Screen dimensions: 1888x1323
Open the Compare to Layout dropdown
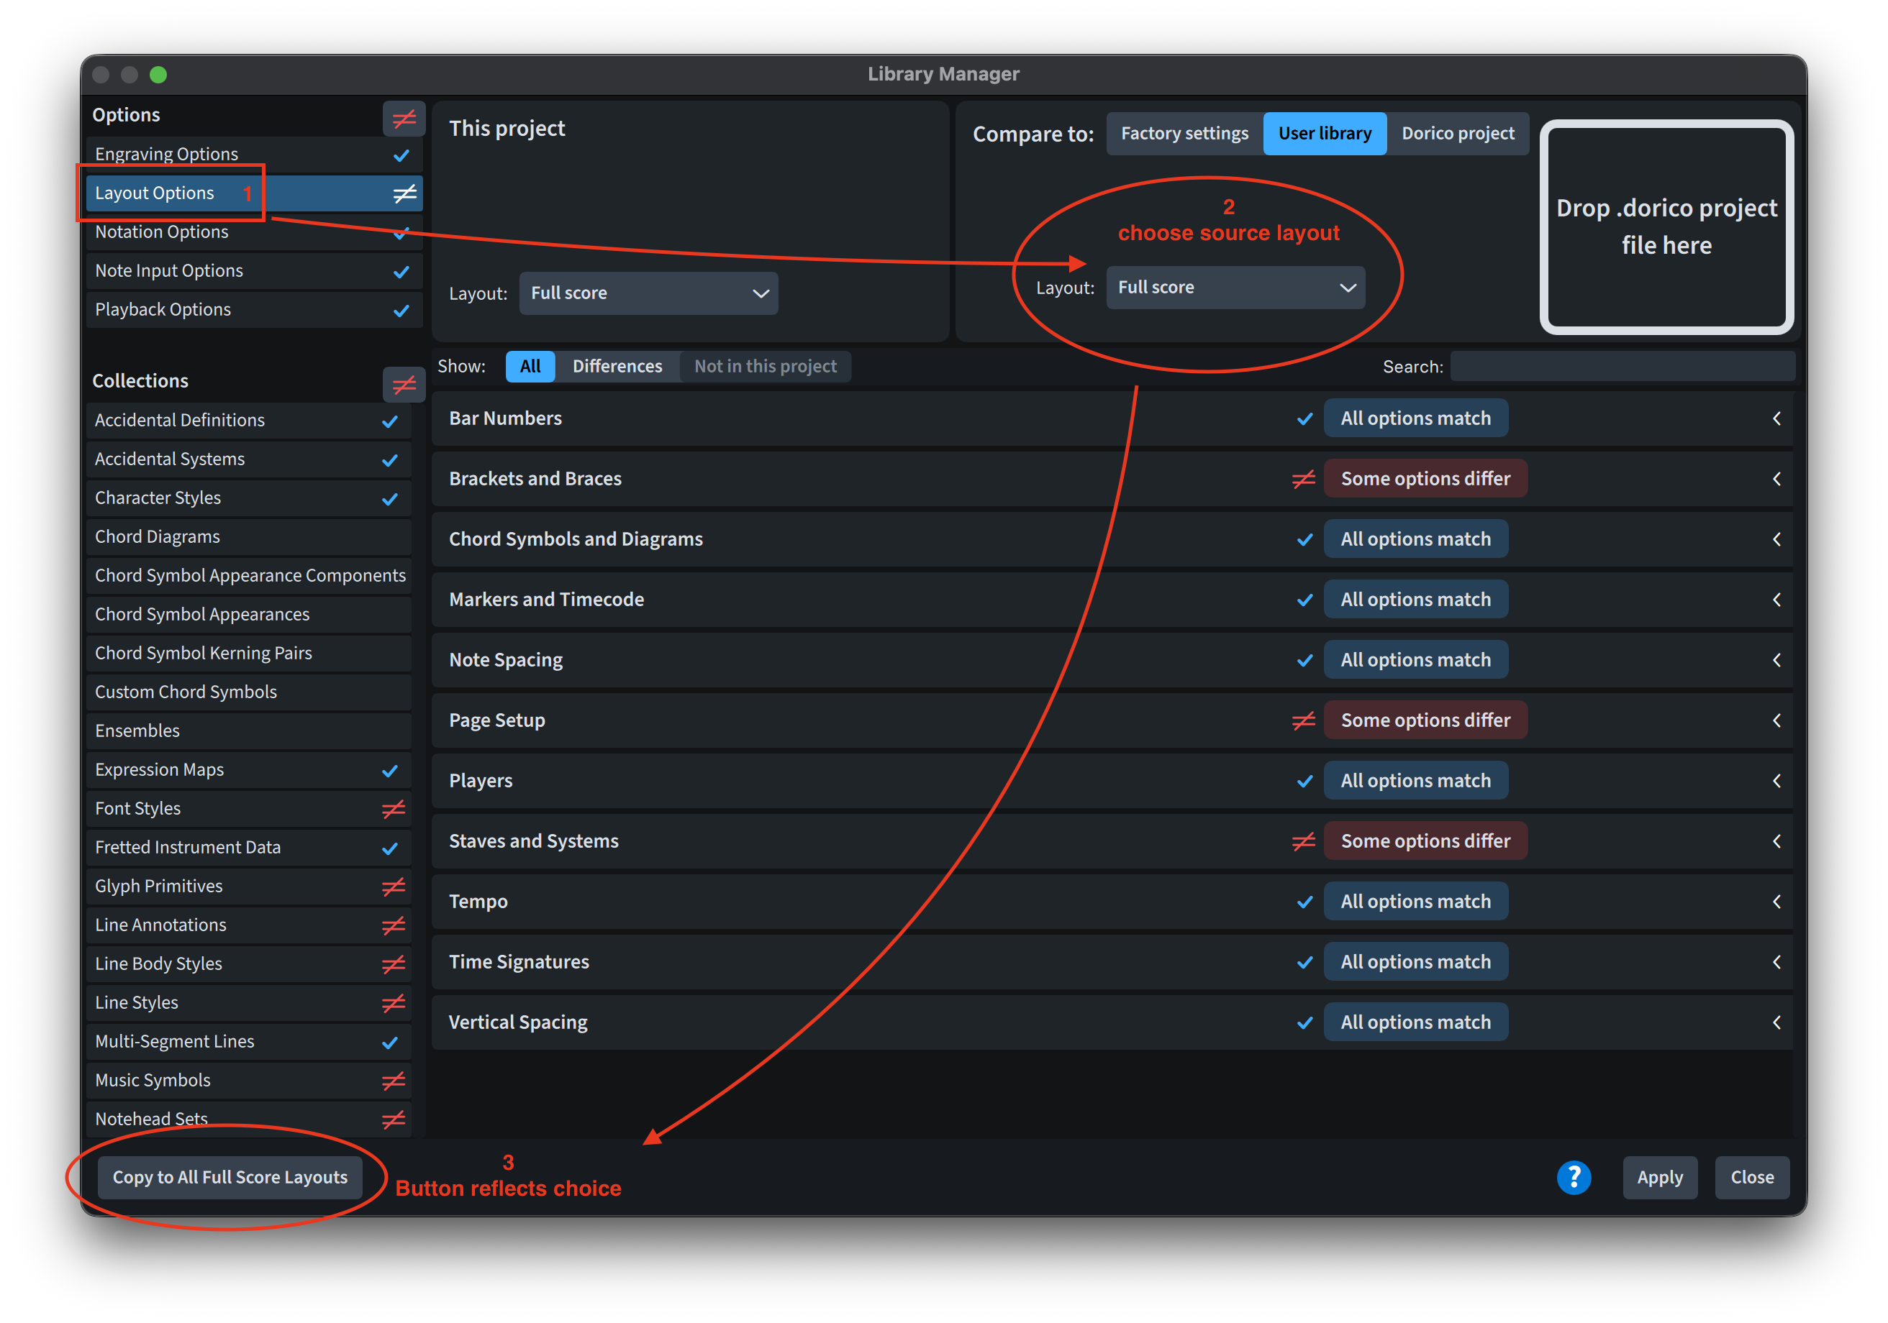pos(1235,288)
